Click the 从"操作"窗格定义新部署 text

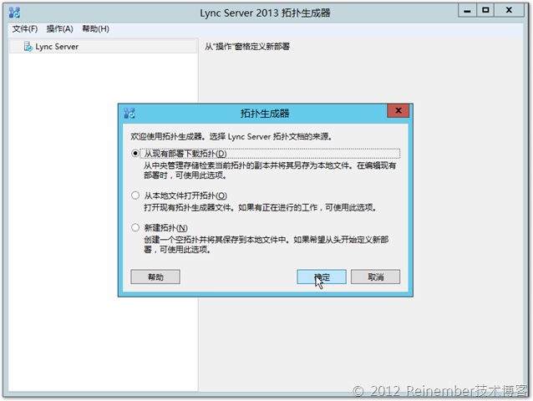[x=247, y=47]
